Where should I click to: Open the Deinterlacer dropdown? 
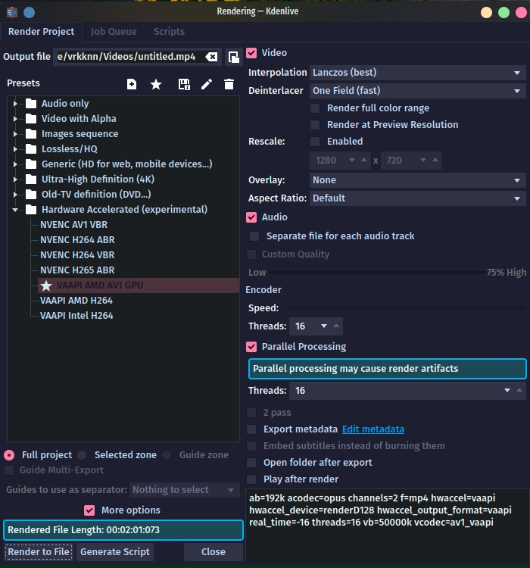417,91
